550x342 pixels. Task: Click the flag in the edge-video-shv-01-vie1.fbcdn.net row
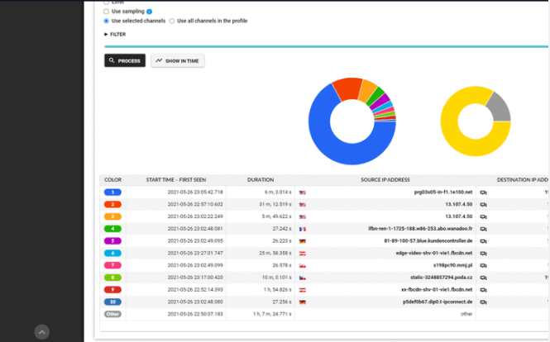pos(303,254)
